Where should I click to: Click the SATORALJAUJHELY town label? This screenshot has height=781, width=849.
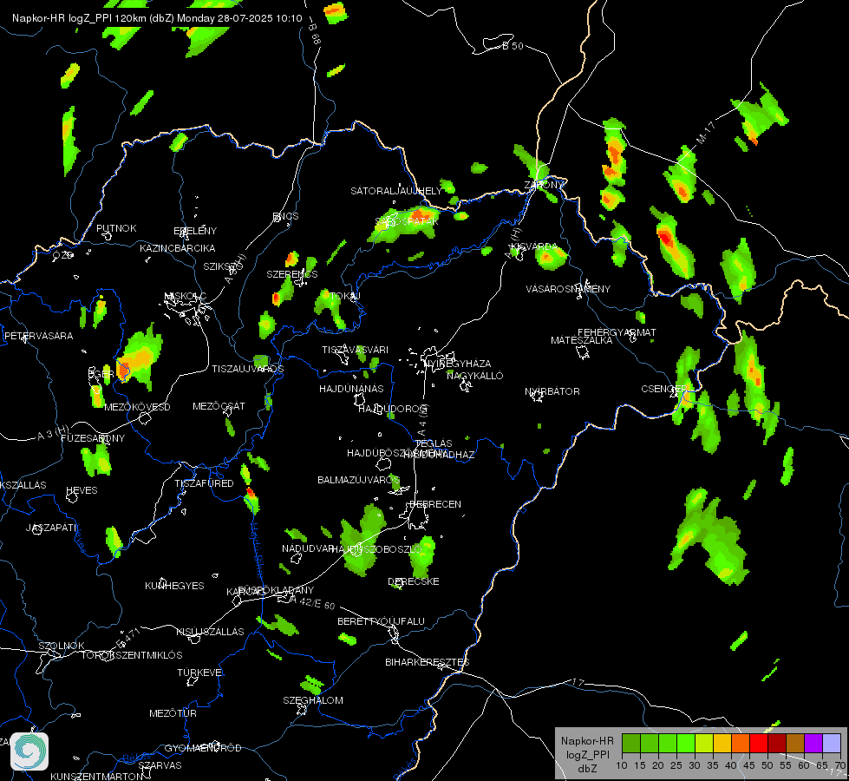tap(396, 191)
